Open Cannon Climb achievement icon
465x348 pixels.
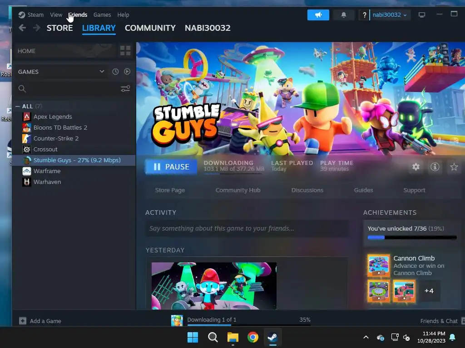pyautogui.click(x=379, y=266)
